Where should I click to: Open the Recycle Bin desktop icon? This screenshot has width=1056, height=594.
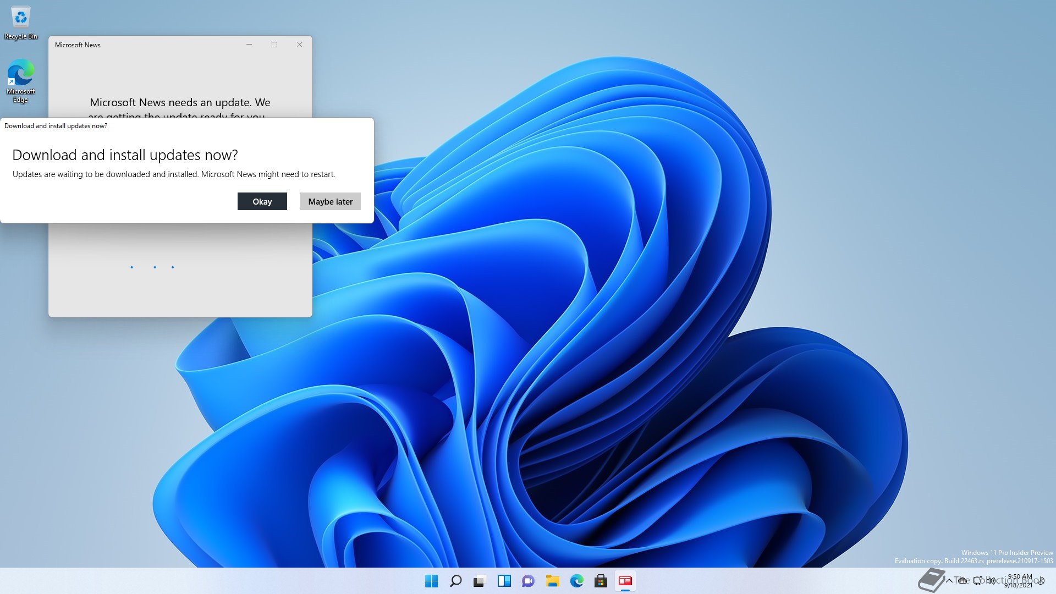click(x=21, y=23)
